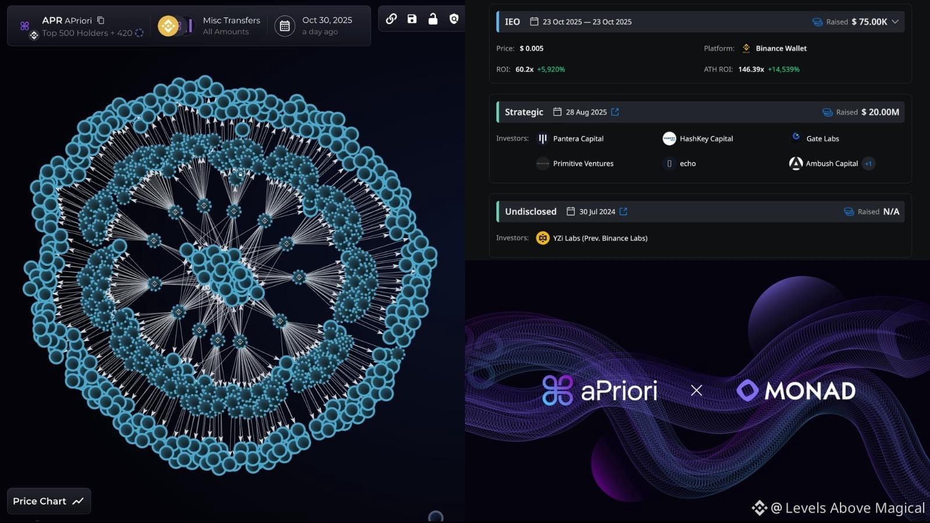Open the external link beside 30 Jul 2024
The height and width of the screenshot is (523, 930).
coord(623,212)
